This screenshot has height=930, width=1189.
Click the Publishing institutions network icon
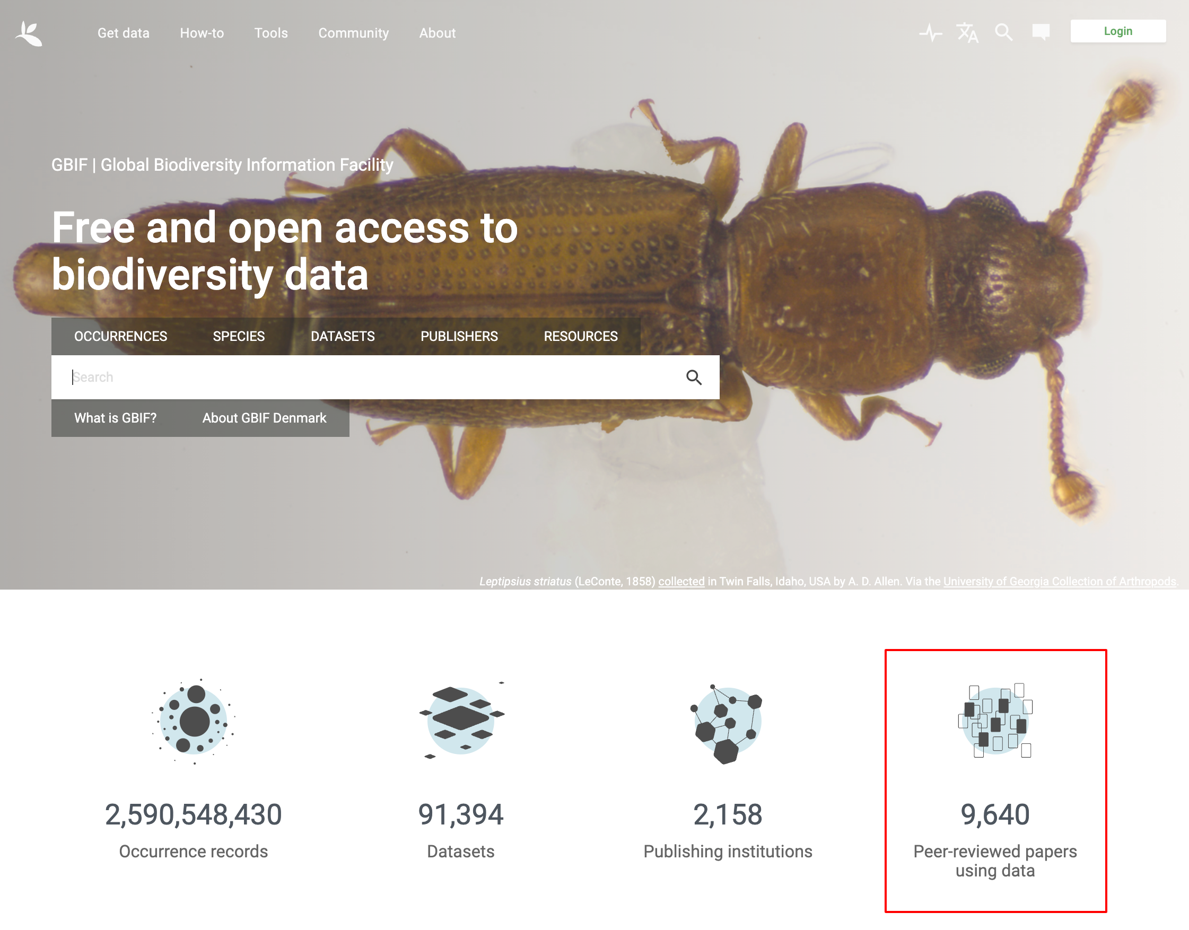pyautogui.click(x=727, y=723)
